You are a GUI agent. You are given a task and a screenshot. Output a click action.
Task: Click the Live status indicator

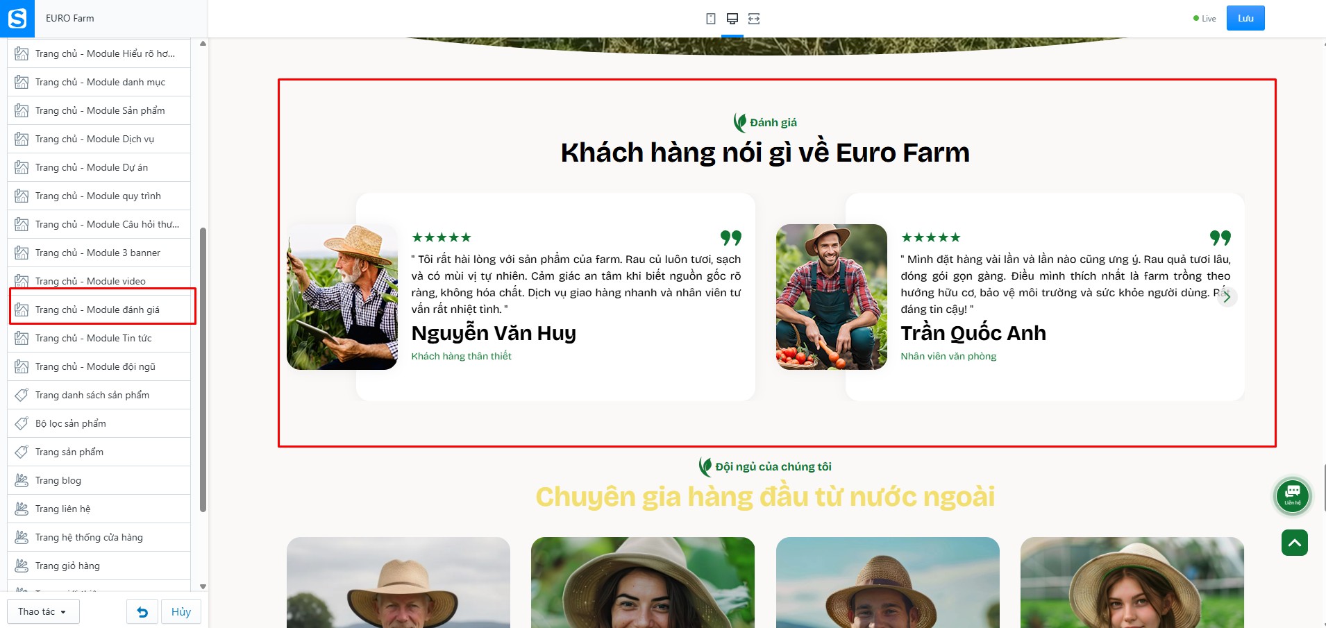point(1205,19)
